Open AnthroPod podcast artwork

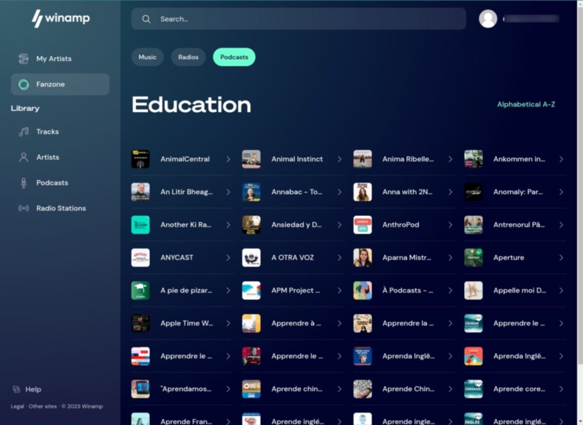pyautogui.click(x=362, y=225)
